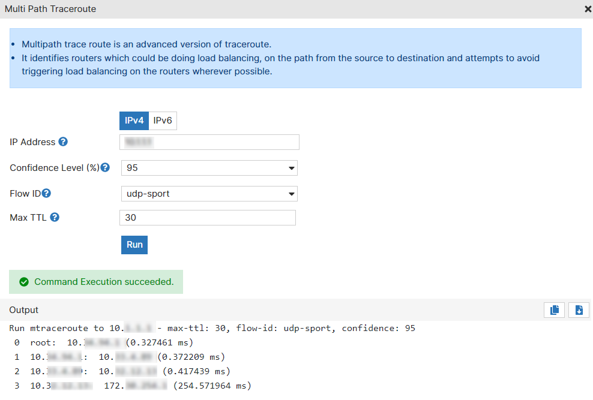
Task: Open the Confidence Level dropdown
Action: tap(209, 168)
